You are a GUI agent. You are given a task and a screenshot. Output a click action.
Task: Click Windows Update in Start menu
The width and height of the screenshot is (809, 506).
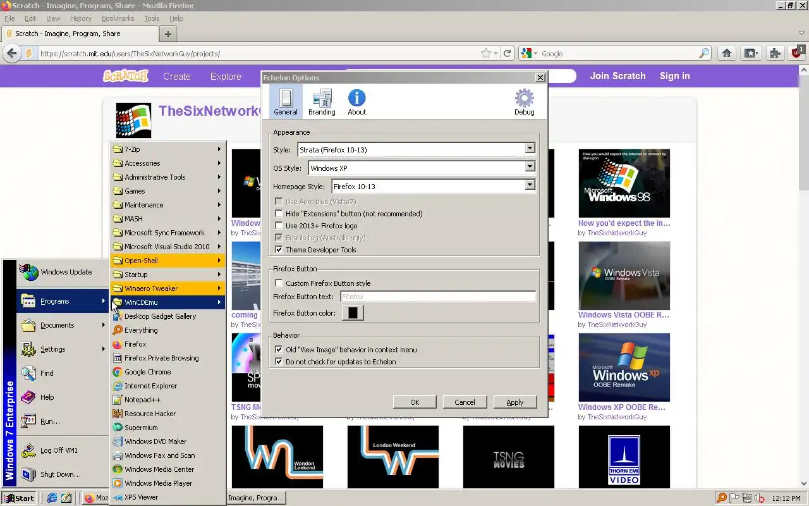point(63,272)
